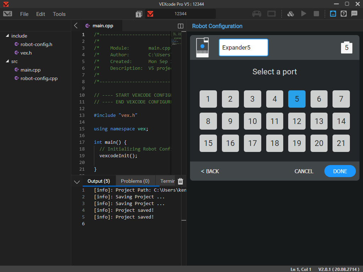Open the Feedback speech bubble icon
363x272 pixels.
[354, 14]
